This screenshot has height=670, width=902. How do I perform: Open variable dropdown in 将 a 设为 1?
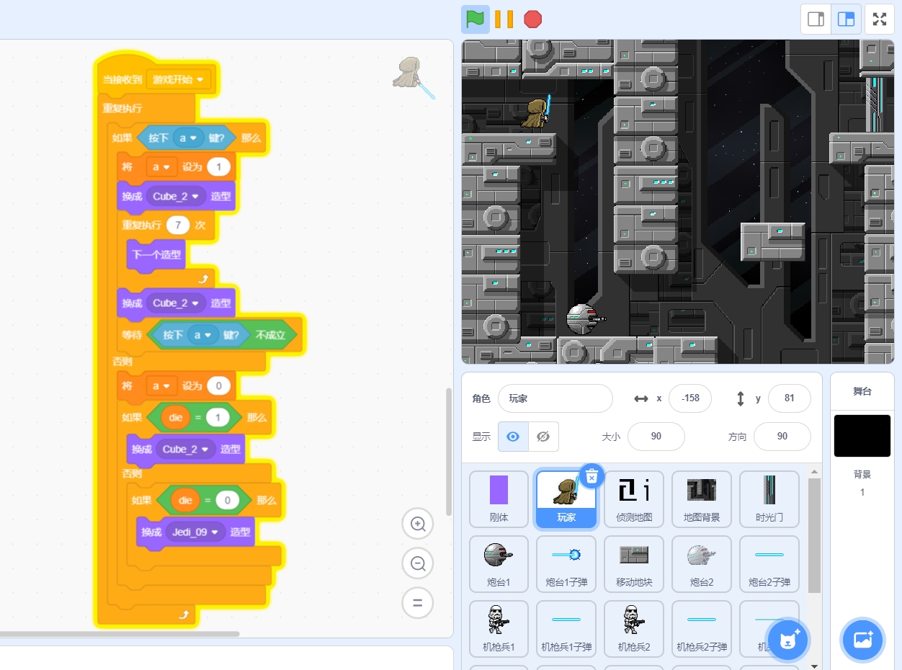(162, 167)
